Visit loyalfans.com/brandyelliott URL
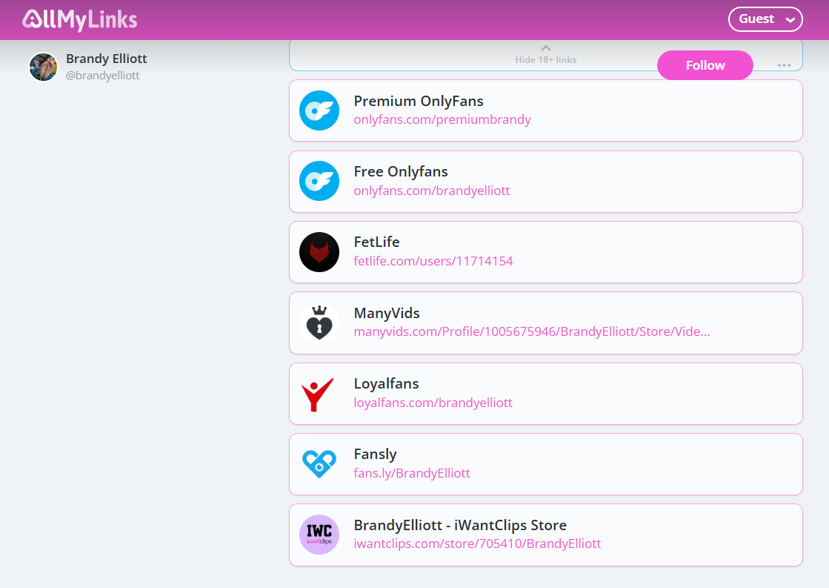829x588 pixels. (433, 403)
